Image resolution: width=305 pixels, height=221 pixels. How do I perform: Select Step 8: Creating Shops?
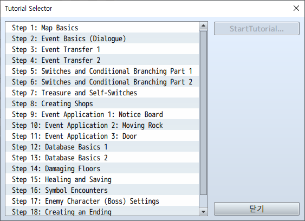coord(102,103)
